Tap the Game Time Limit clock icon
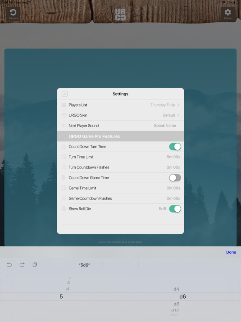 click(64, 188)
